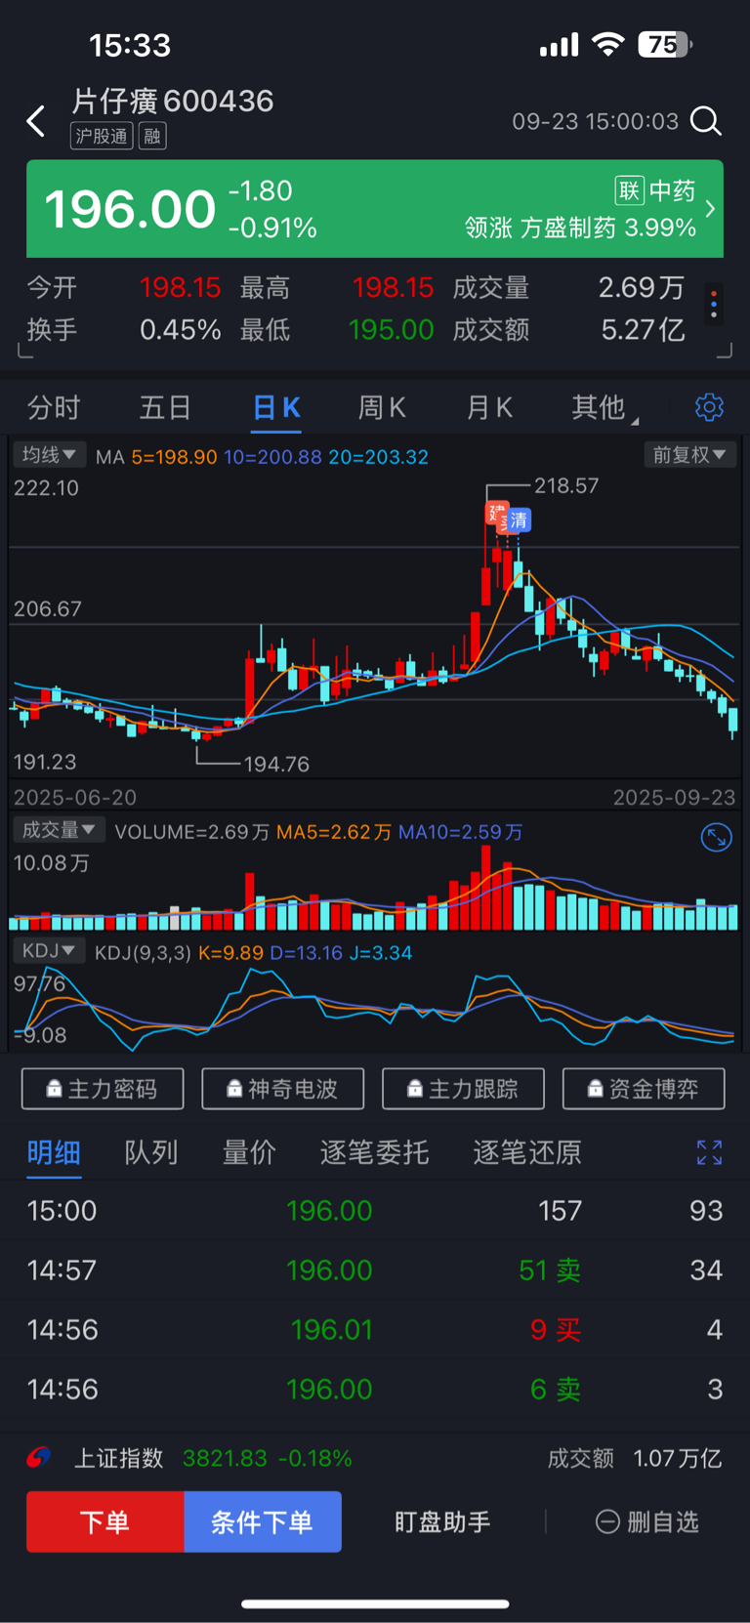This screenshot has height=1623, width=750.
Task: Open locked 资金博弈 feature
Action: [644, 1089]
